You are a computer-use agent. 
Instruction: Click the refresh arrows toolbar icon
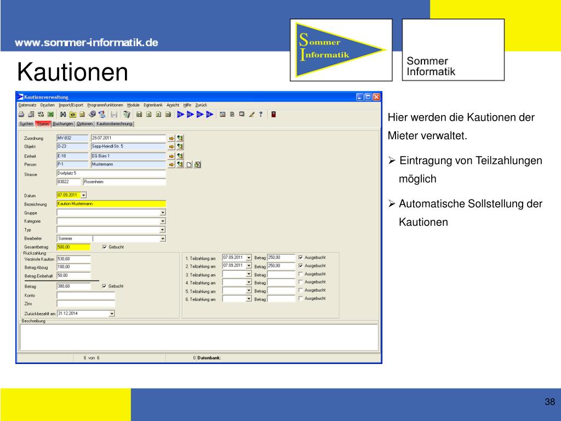point(41,115)
